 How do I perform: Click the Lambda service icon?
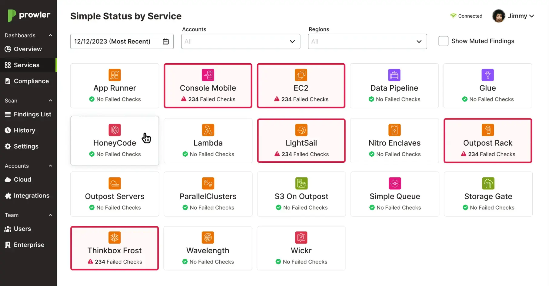[x=208, y=130]
